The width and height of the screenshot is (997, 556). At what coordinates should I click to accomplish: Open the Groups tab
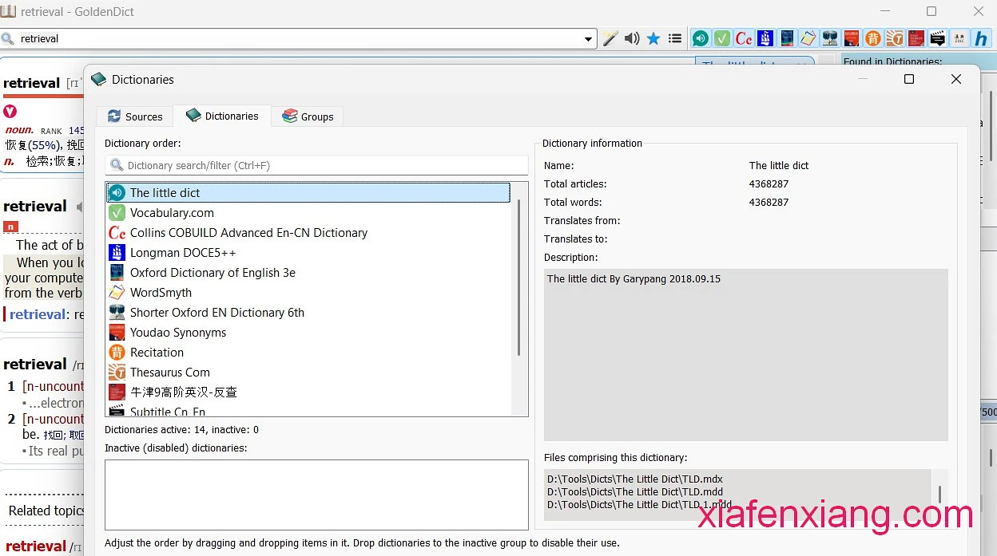[308, 116]
